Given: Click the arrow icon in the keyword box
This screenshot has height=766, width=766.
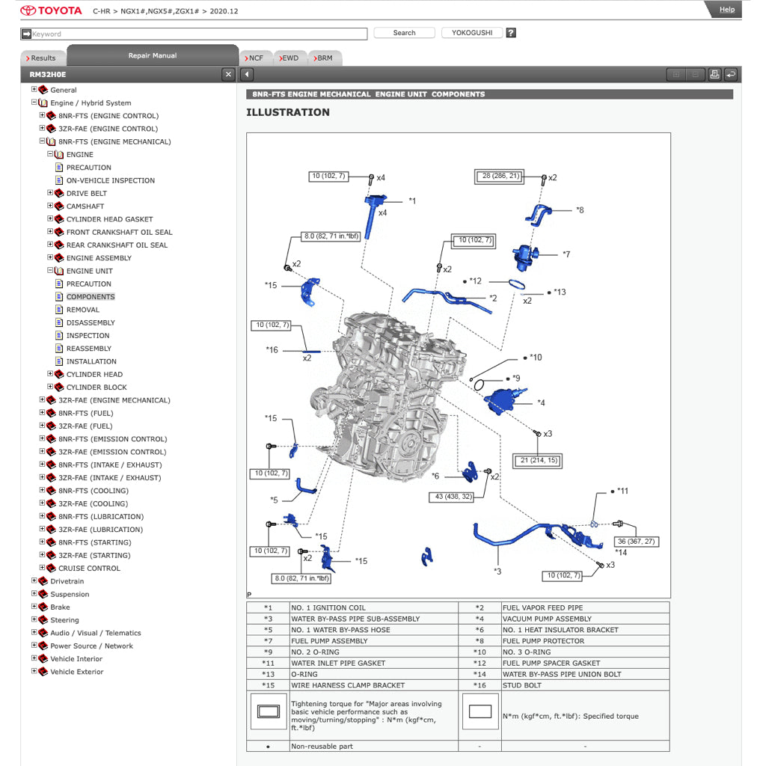Looking at the screenshot, I should pyautogui.click(x=26, y=34).
